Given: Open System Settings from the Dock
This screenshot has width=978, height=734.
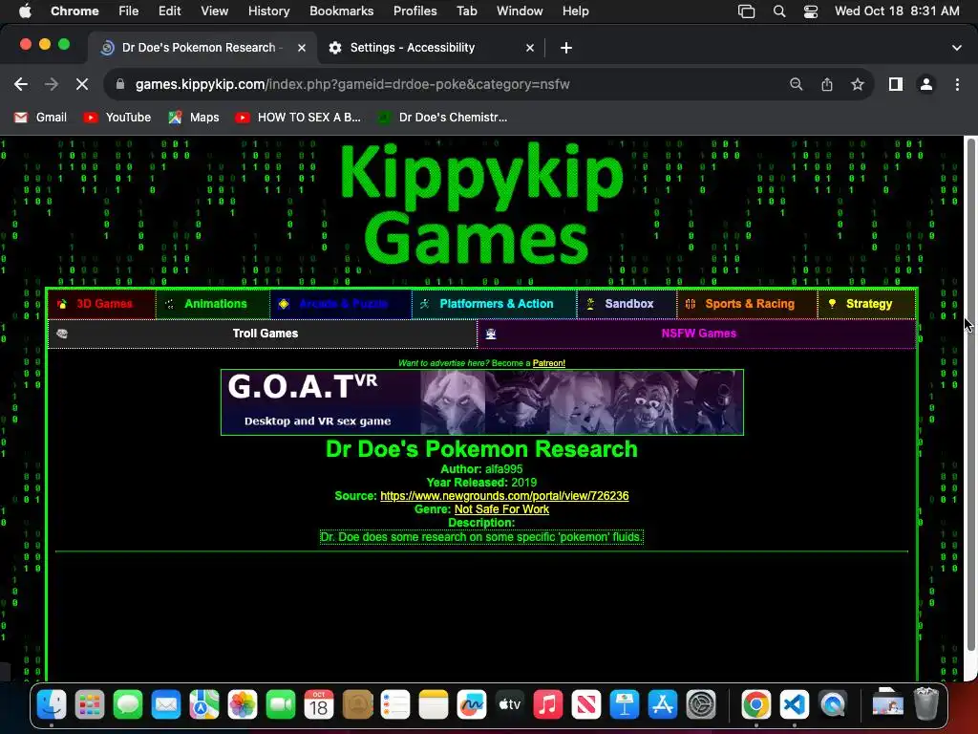Looking at the screenshot, I should click(x=701, y=705).
